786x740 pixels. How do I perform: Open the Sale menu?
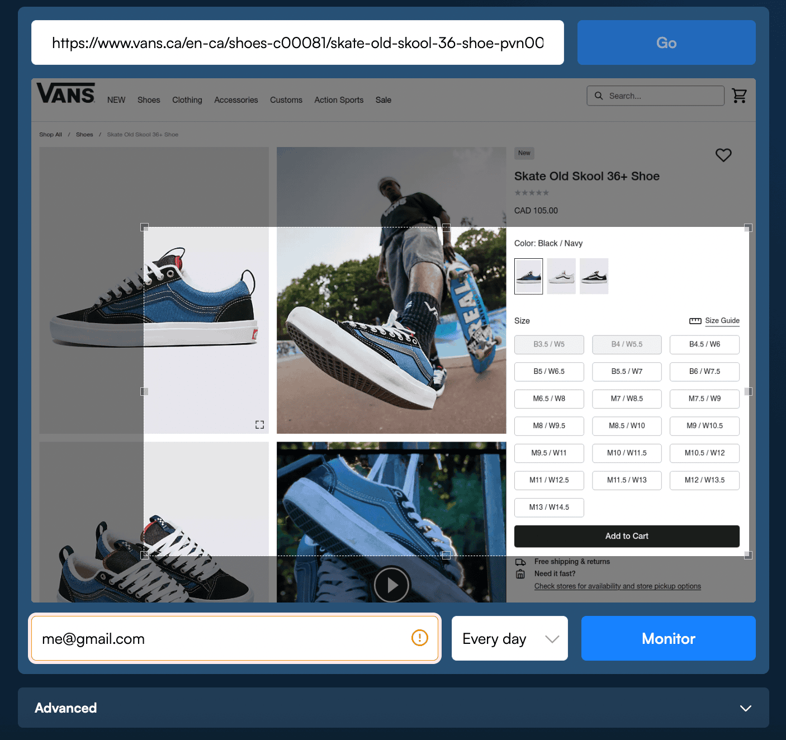[x=383, y=100]
